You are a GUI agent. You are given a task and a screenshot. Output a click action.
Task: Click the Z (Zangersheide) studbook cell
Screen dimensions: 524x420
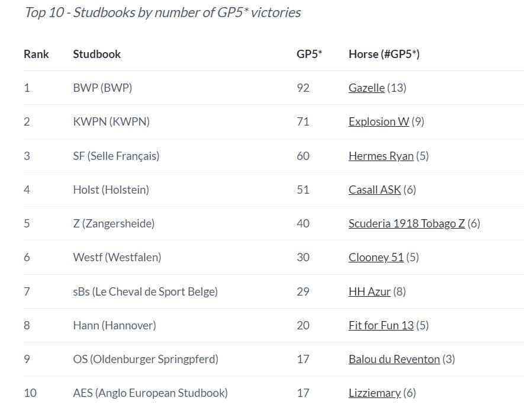click(114, 223)
